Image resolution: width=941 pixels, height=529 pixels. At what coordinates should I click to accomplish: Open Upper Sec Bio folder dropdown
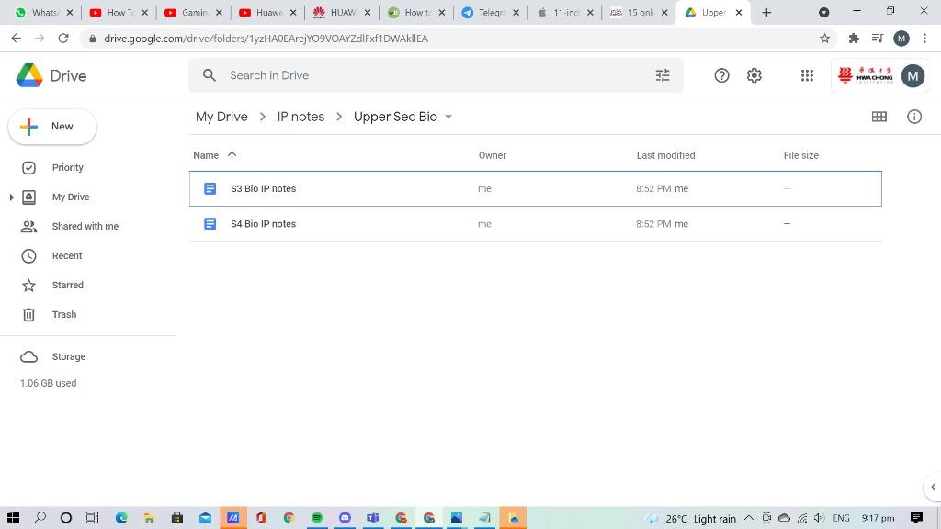(x=448, y=117)
